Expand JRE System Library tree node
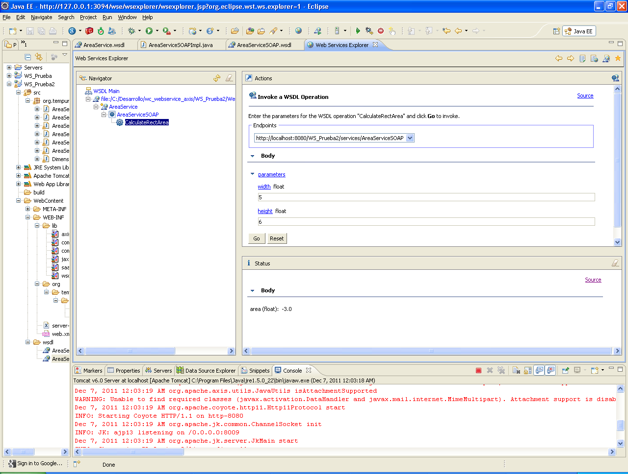628x474 pixels. point(18,167)
